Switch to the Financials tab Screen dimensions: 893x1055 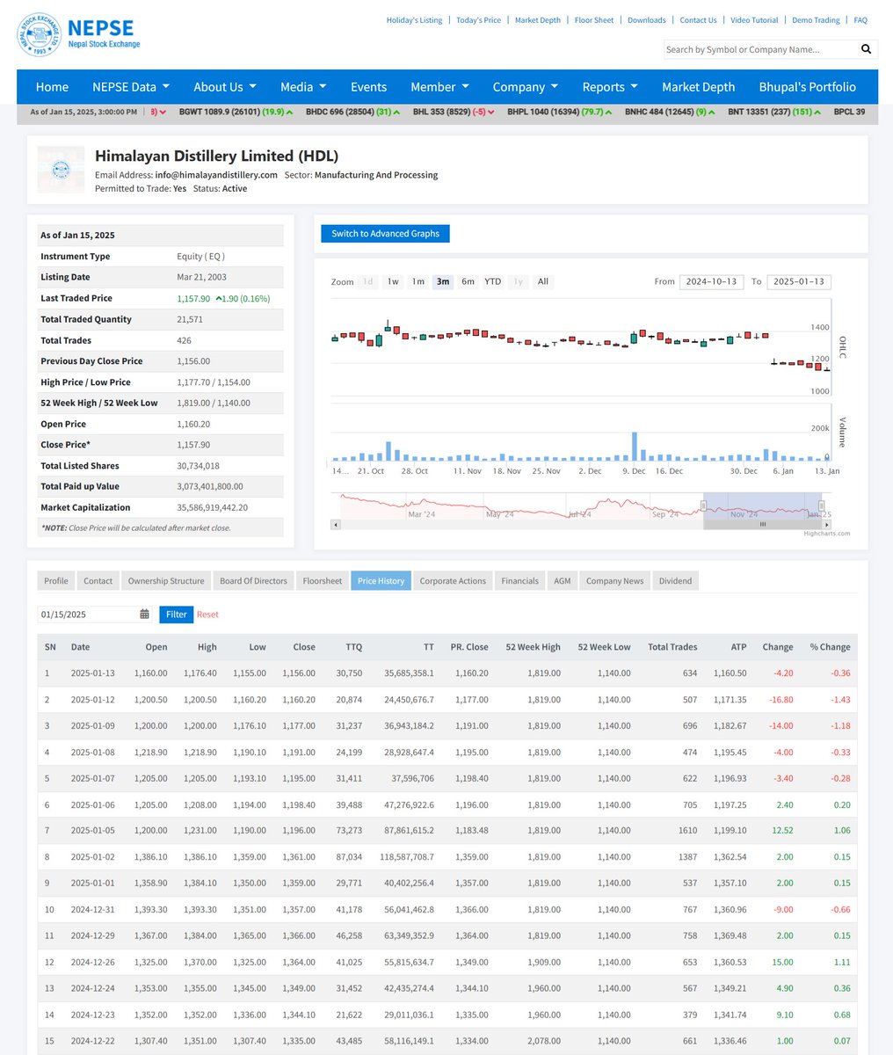pos(519,580)
